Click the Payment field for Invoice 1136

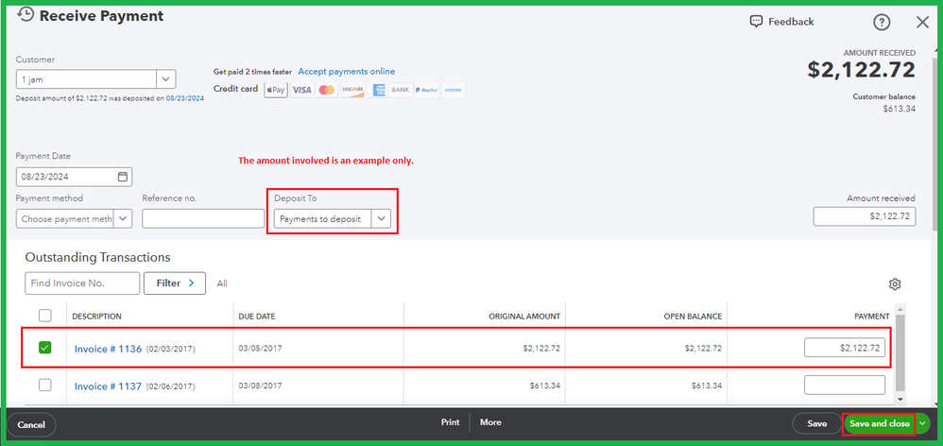(x=845, y=348)
